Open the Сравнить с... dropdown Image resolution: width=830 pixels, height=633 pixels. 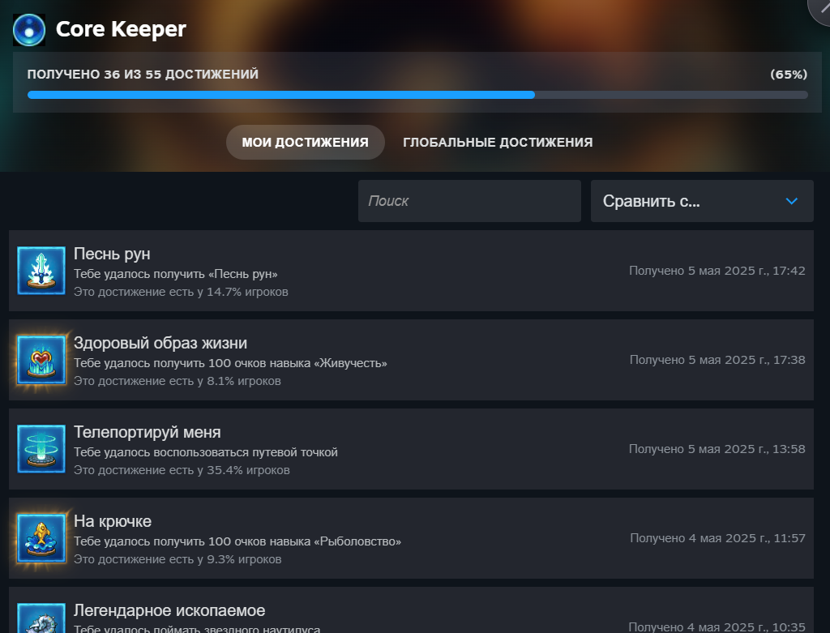702,201
